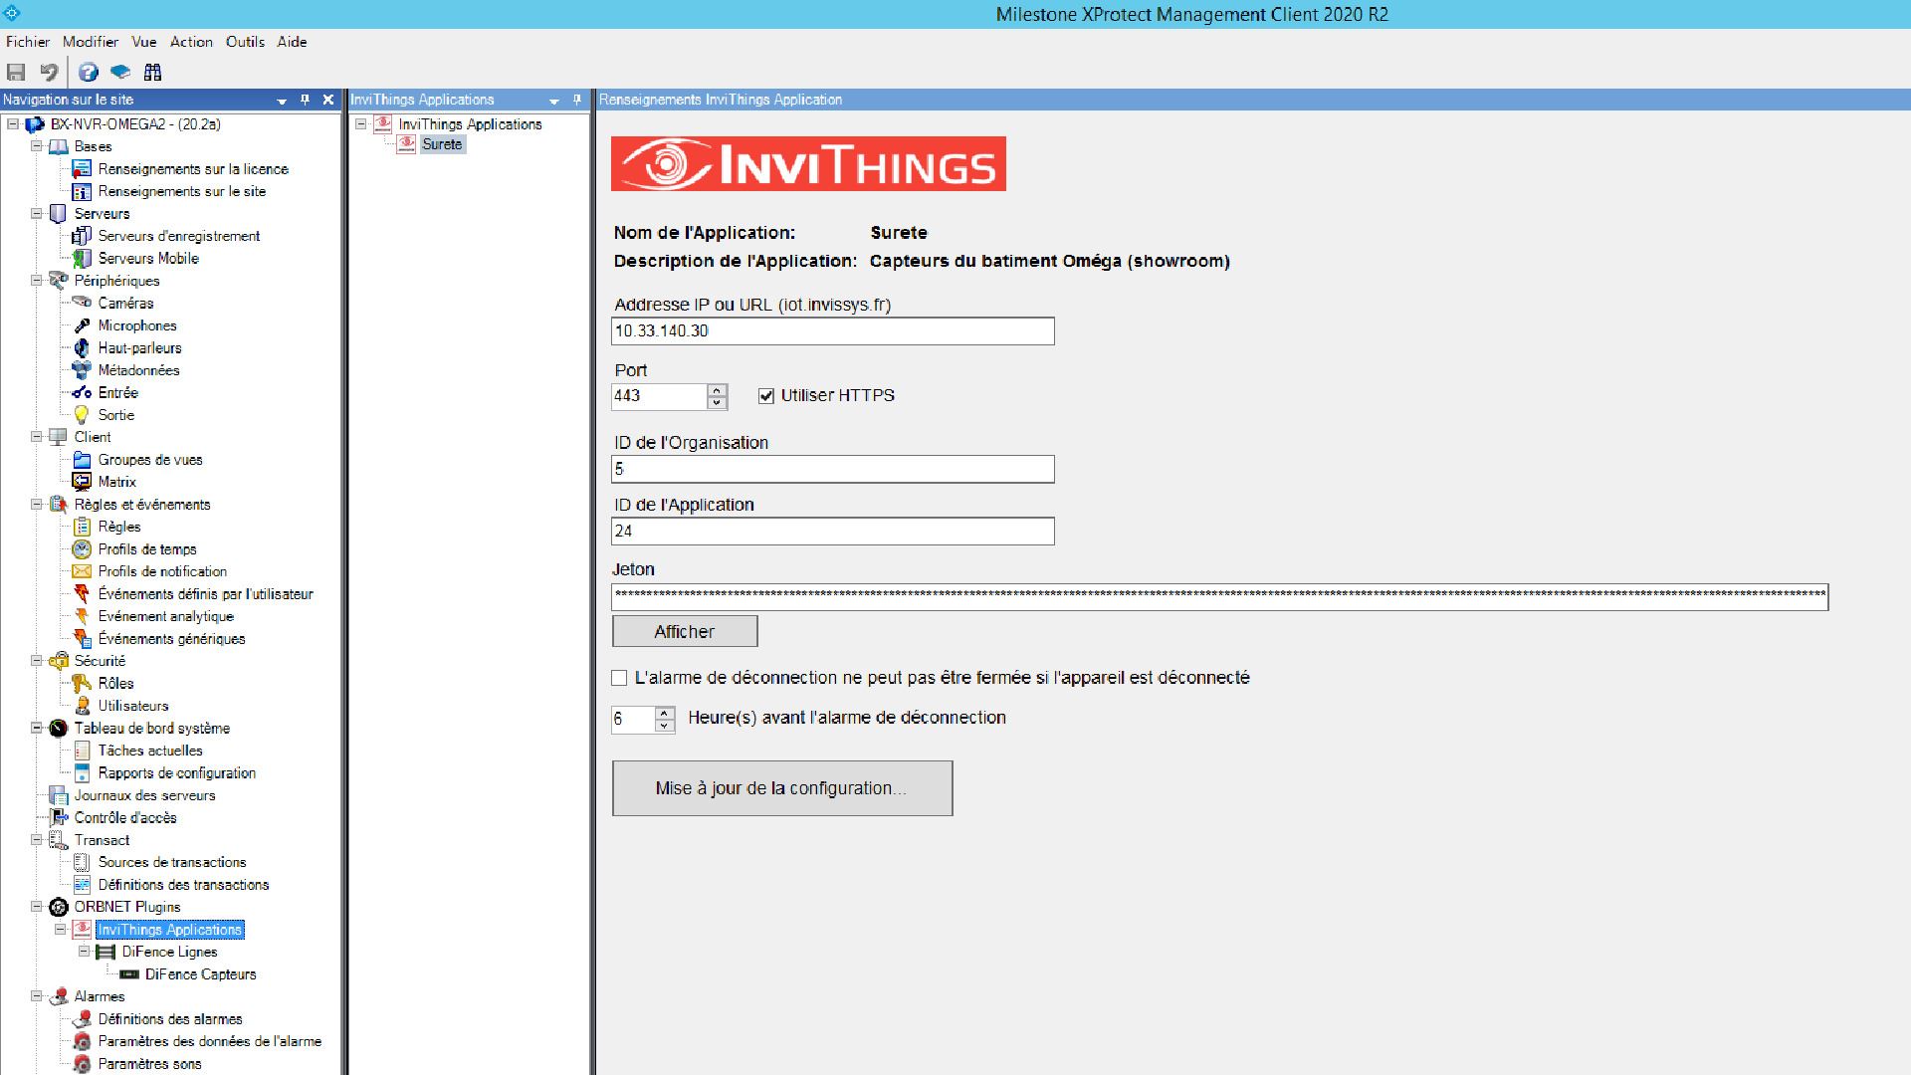Click the Undo toolbar icon
Screen dimensions: 1911x1075
pyautogui.click(x=49, y=72)
